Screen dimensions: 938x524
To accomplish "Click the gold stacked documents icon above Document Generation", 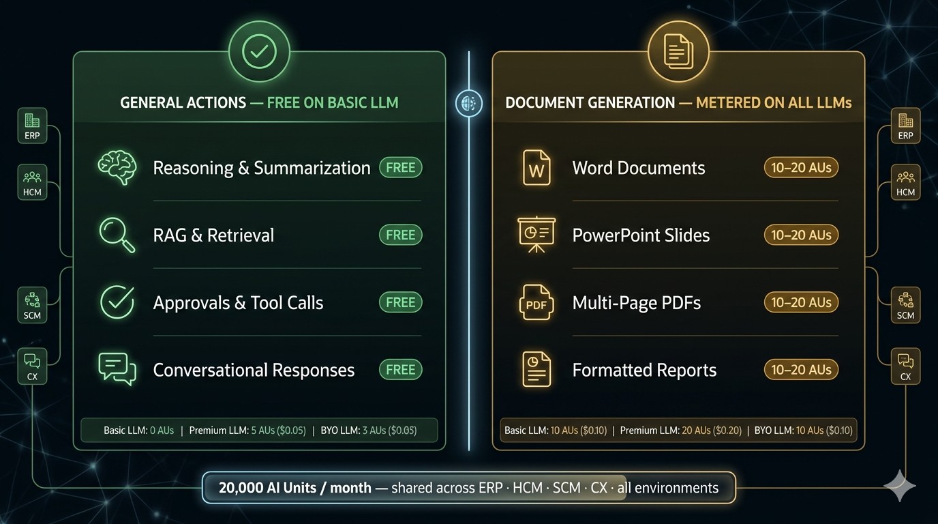I will (678, 52).
